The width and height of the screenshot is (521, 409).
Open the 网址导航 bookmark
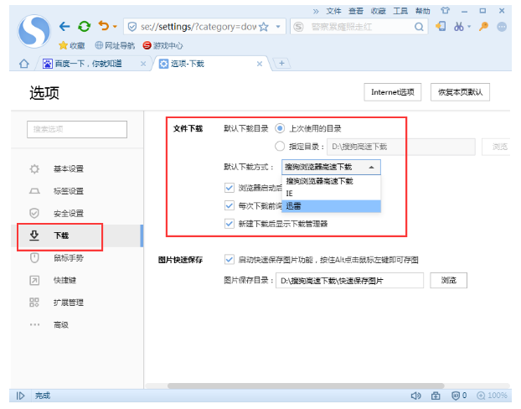115,45
